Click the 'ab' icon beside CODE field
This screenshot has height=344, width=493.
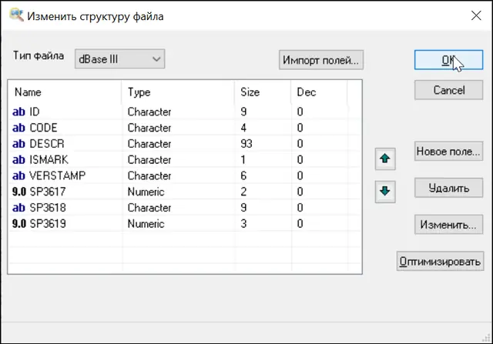tap(18, 128)
